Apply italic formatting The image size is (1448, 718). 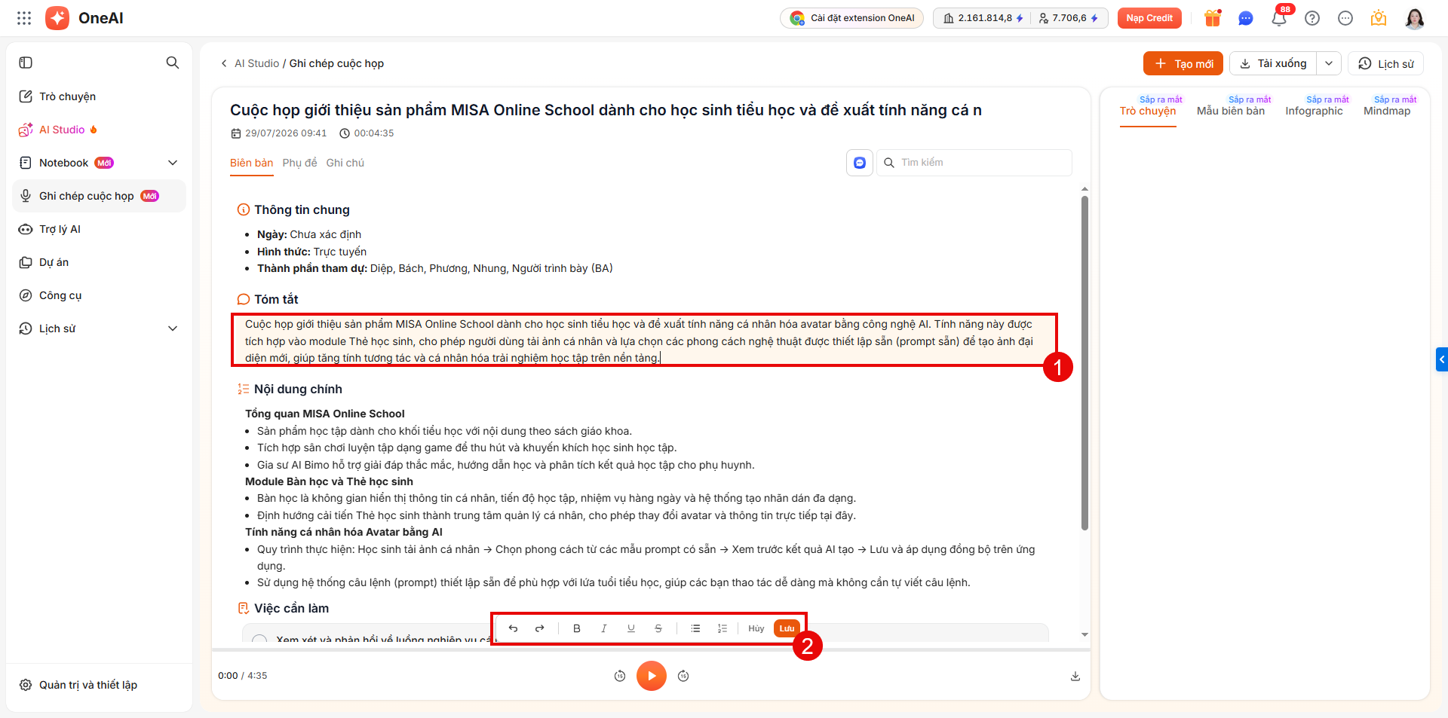click(x=604, y=628)
